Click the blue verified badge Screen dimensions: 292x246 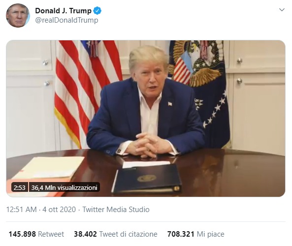coord(97,11)
